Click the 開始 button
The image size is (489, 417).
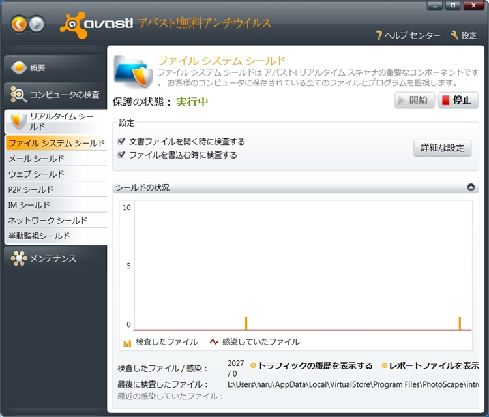click(415, 100)
